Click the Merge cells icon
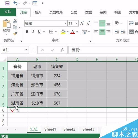This screenshot has height=138, width=138. coord(132,32)
